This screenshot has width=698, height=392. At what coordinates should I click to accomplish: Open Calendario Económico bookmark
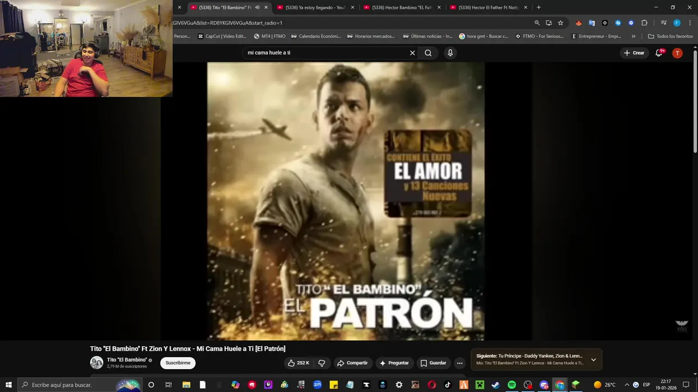(x=316, y=36)
